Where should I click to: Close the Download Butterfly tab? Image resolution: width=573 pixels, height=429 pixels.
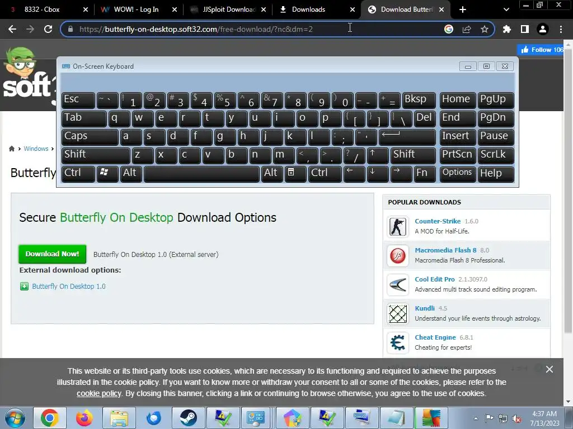(442, 9)
